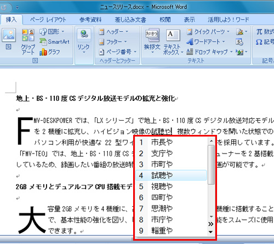This screenshot has width=274, height=244.
Task: Select candidate 1 市長や
Action: [x=172, y=142]
